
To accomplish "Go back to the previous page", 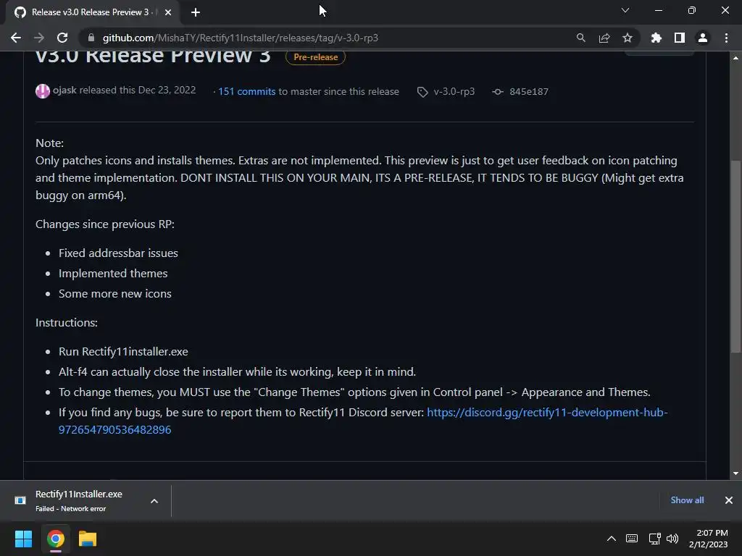I will click(16, 38).
